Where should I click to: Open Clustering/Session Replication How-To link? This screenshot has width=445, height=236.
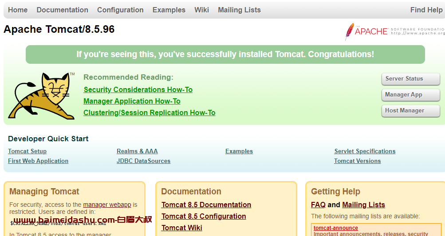(x=149, y=113)
